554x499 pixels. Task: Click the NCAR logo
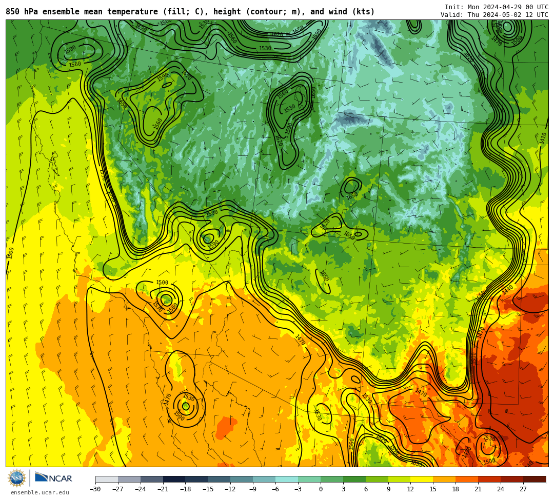coord(53,478)
